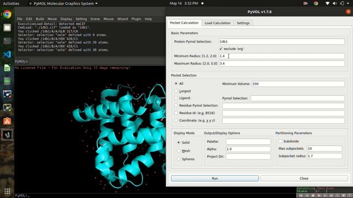353x198 pixels.
Task: Open Google Chrome from the dock
Action: click(x=7, y=14)
